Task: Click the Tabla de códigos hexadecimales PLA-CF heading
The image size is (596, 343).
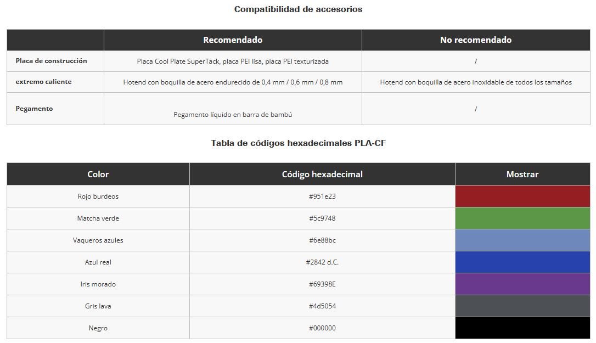Action: point(299,143)
